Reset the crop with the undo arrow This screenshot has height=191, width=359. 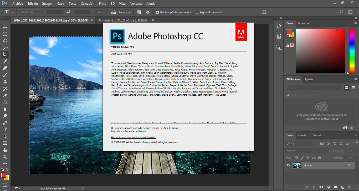coord(264,12)
